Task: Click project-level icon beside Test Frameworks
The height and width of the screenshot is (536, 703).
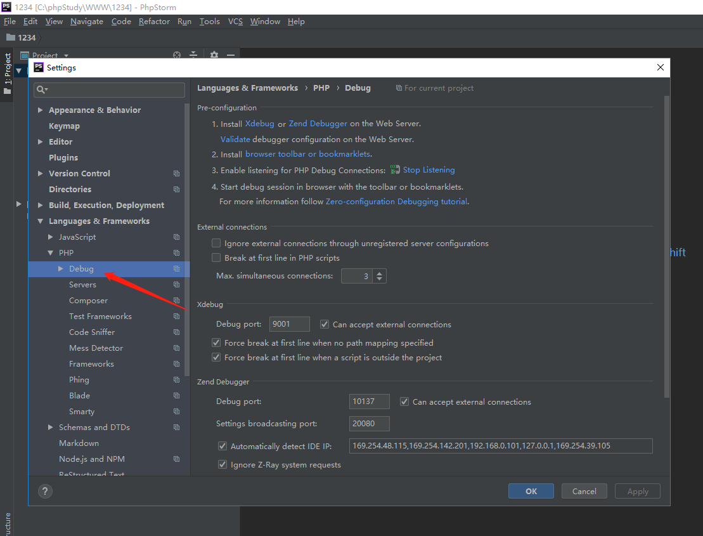Action: [177, 317]
